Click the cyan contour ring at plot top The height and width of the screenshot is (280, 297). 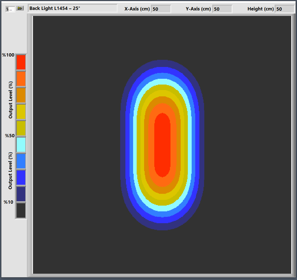tap(162, 82)
